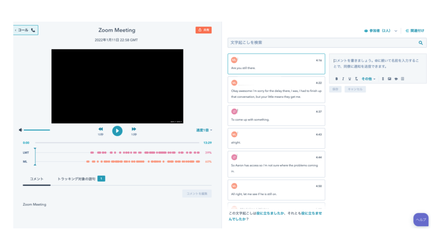This screenshot has height=250, width=444.
Task: Click the 役に立ちましたか feedback link
Action: [270, 213]
